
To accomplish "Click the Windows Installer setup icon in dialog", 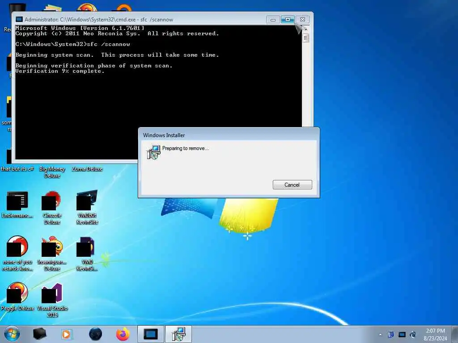I will [154, 152].
